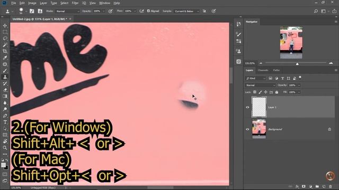Image resolution: width=339 pixels, height=190 pixels.
Task: Toggle the Aligned checkbox
Action: coord(148,11)
